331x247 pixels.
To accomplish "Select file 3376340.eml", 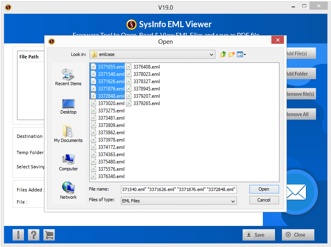I will coord(107,176).
